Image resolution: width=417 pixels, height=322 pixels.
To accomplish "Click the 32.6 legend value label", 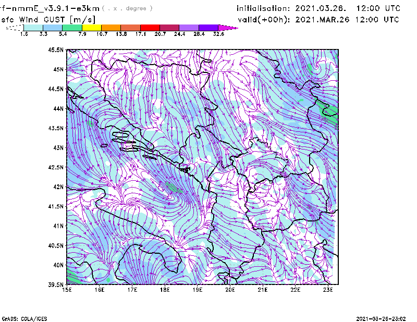I will click(219, 34).
